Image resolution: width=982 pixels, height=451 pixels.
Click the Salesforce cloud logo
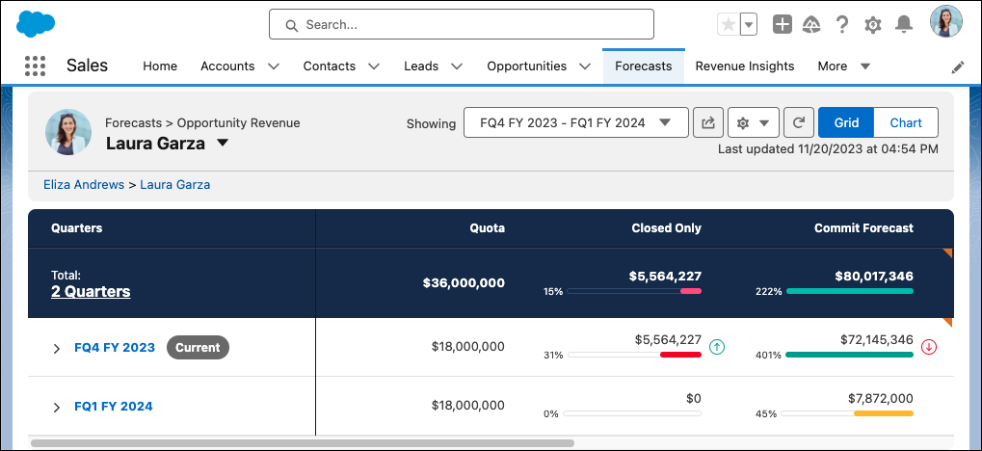(36, 24)
